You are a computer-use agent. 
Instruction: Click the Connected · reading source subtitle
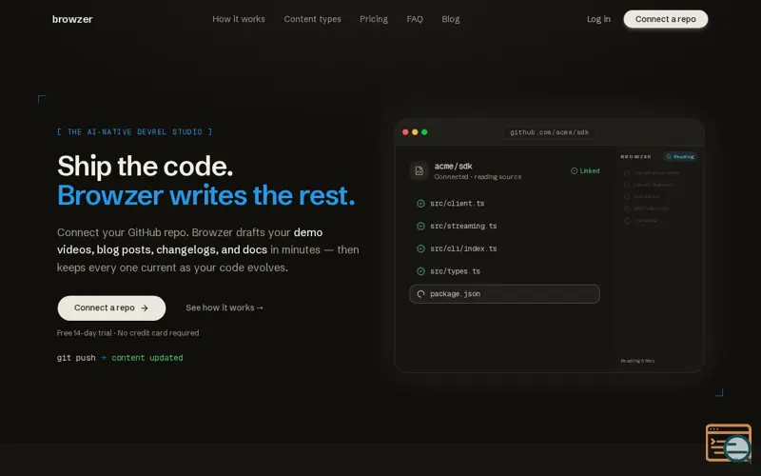[x=478, y=177]
